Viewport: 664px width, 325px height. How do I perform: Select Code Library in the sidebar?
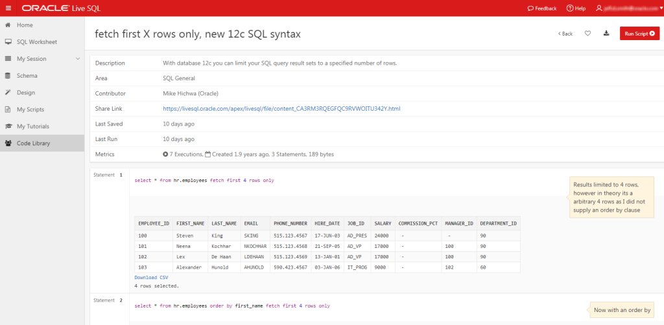[x=42, y=143]
